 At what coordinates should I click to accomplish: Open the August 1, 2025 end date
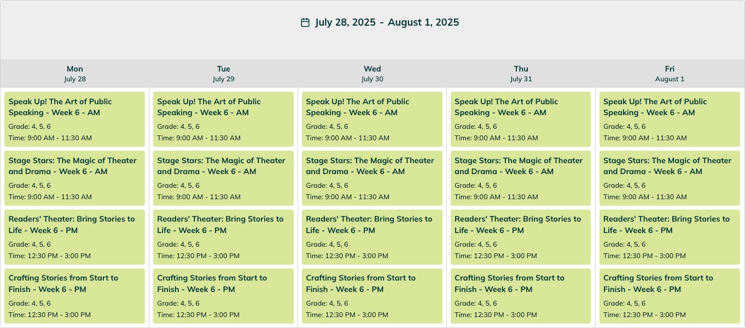coord(423,22)
